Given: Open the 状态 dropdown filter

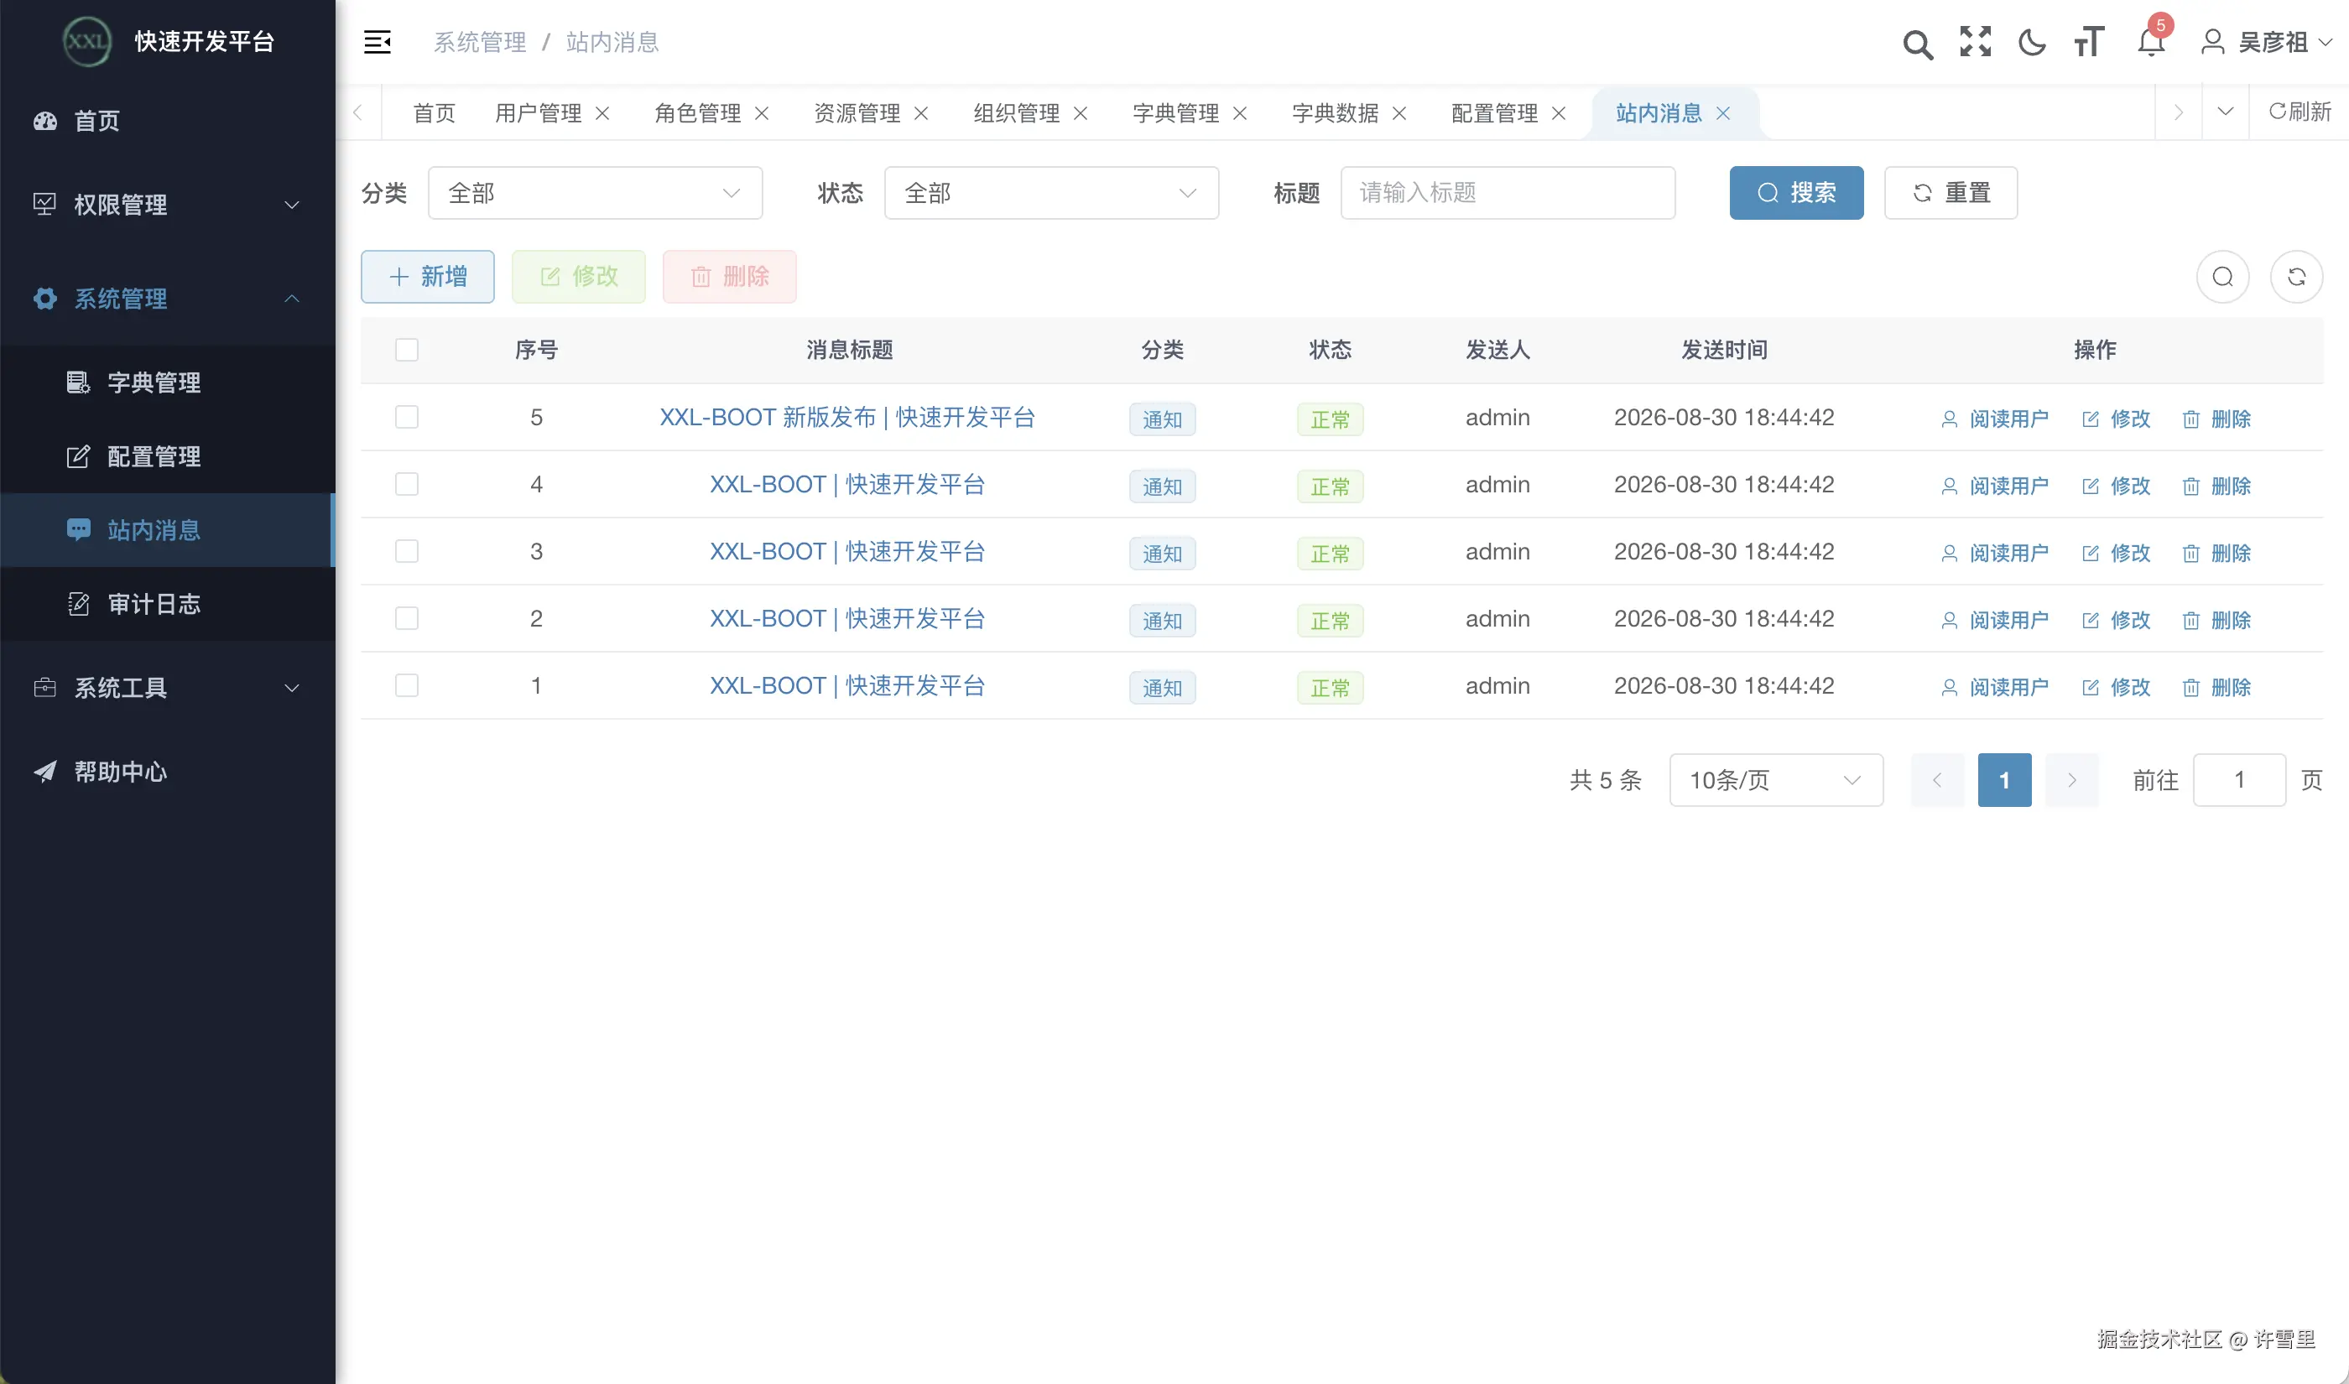Looking at the screenshot, I should 1051,193.
